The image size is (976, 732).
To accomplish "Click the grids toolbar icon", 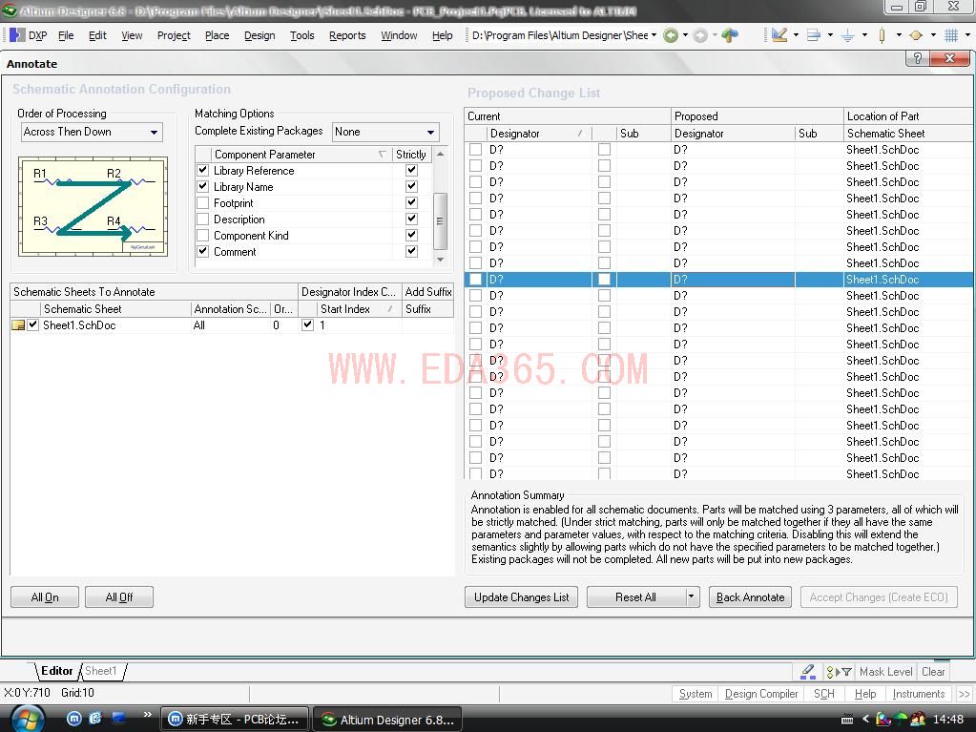I will [x=951, y=35].
